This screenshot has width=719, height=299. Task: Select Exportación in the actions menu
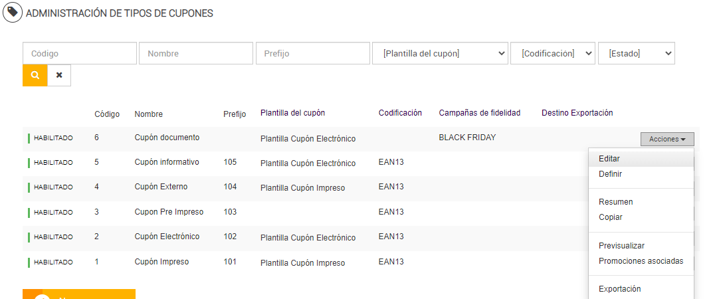click(619, 289)
